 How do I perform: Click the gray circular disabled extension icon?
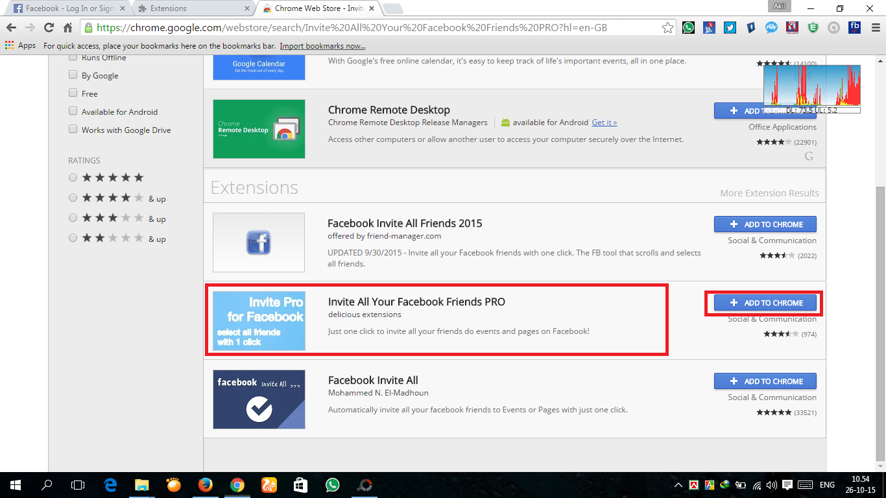pyautogui.click(x=834, y=28)
